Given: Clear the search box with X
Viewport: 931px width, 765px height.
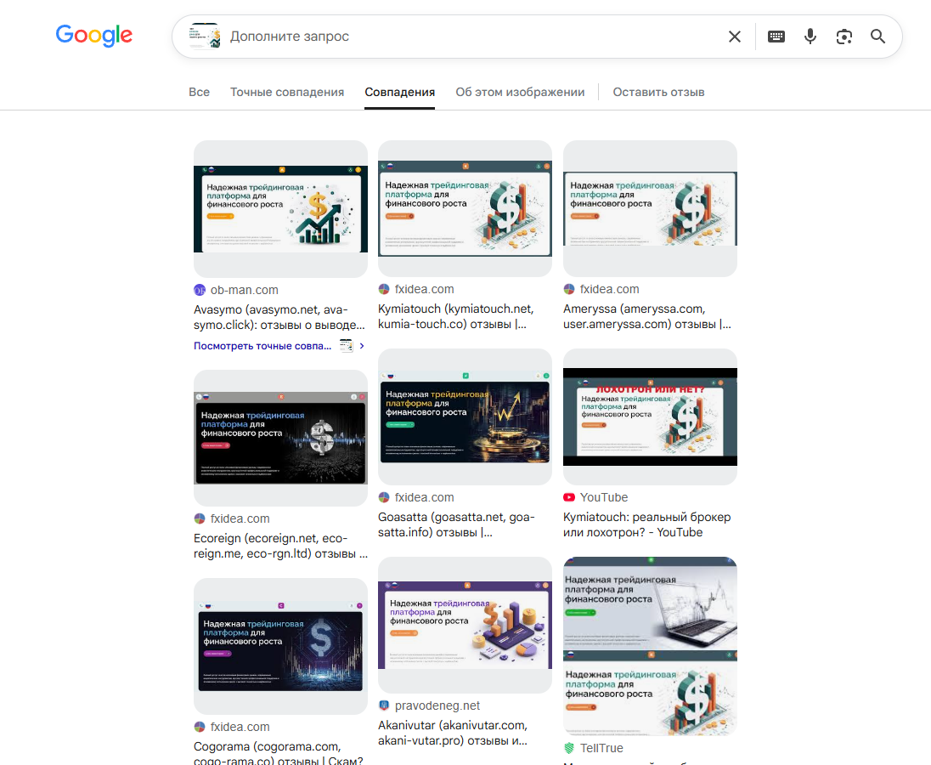Looking at the screenshot, I should coord(735,37).
